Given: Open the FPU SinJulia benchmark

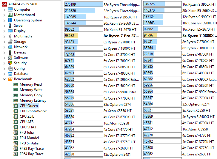Looking at the screenshot, I should [x=29, y=143].
